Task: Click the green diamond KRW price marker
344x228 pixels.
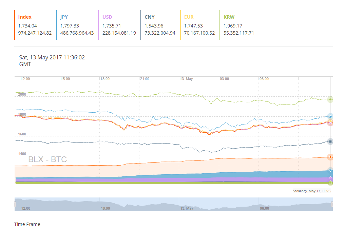Action: click(330, 99)
